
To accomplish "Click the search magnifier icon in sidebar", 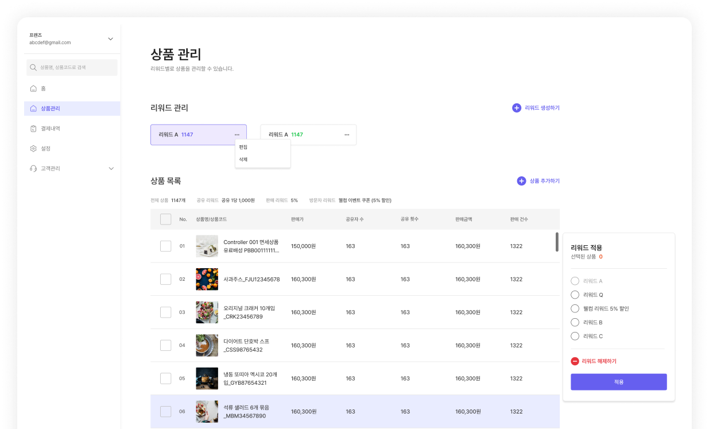I will click(33, 68).
